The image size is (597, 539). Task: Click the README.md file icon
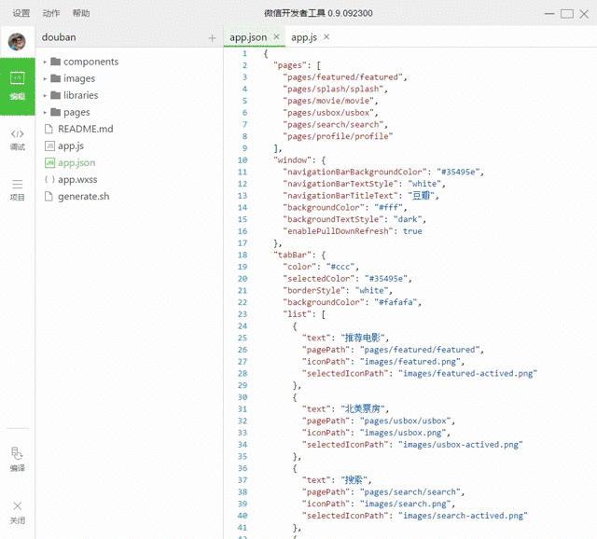49,129
